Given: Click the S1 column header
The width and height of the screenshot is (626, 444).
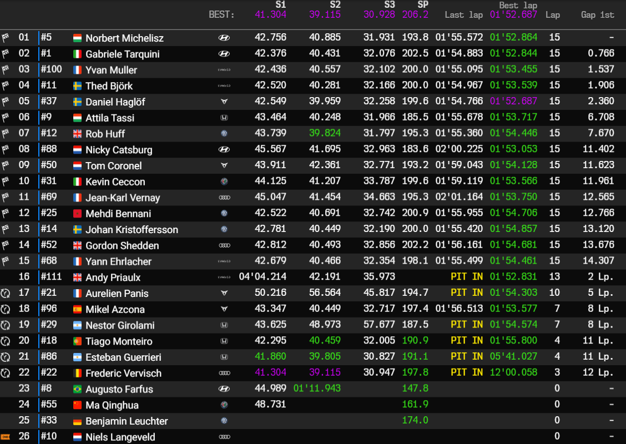Looking at the screenshot, I should (280, 4).
